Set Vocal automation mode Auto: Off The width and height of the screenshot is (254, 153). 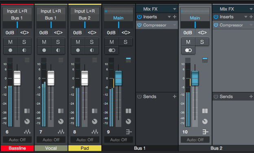(x=51, y=140)
